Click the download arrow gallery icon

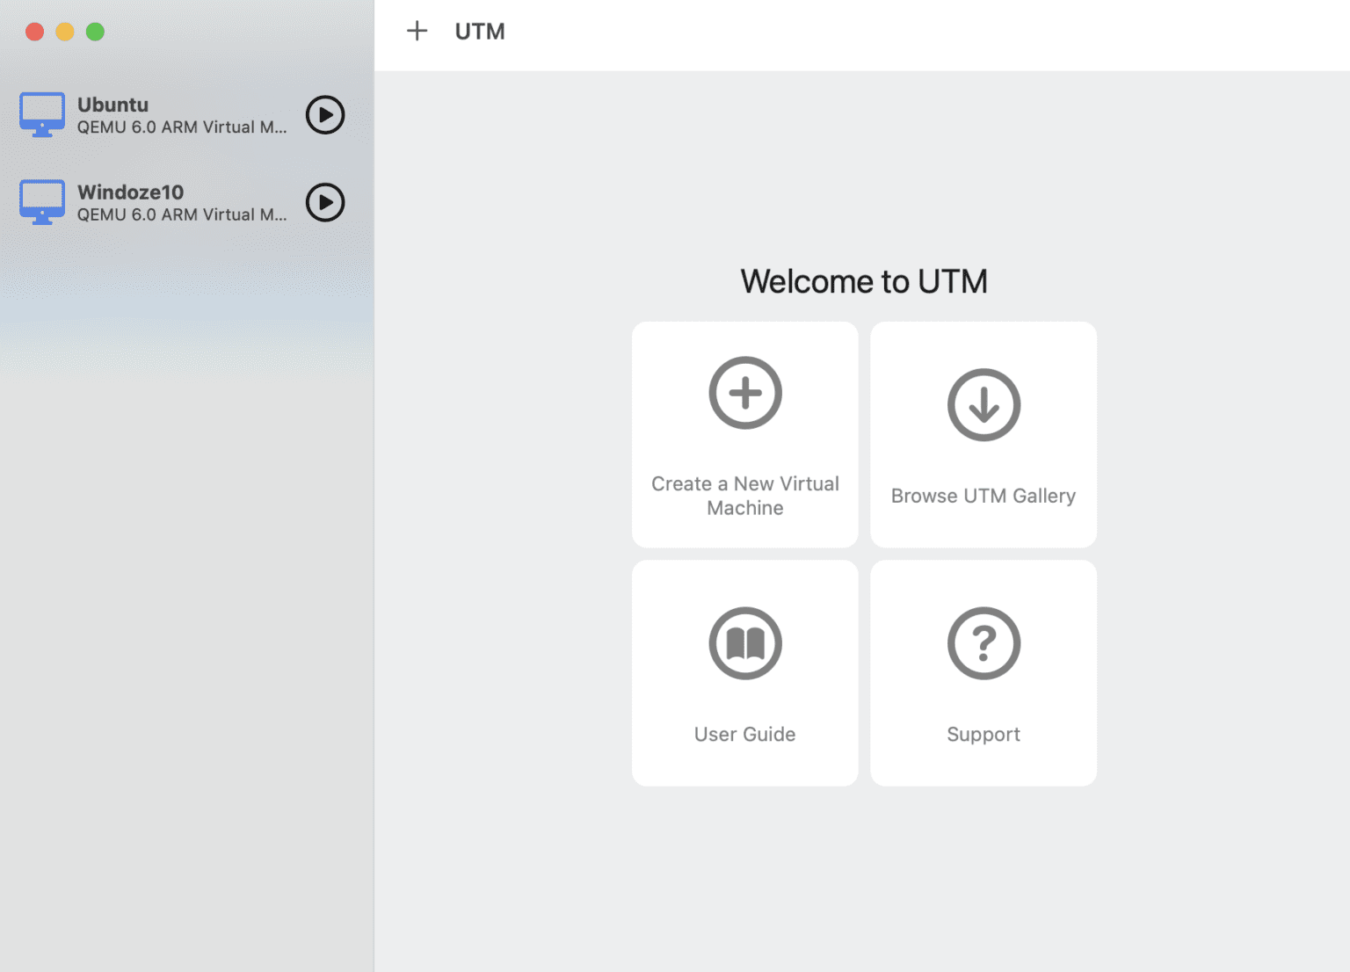(x=983, y=405)
